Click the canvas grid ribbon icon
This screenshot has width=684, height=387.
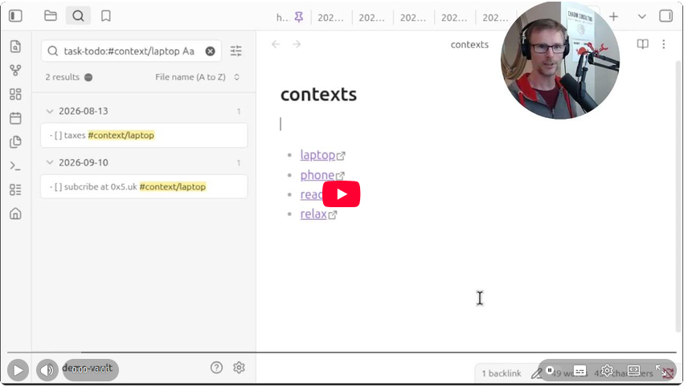(16, 94)
